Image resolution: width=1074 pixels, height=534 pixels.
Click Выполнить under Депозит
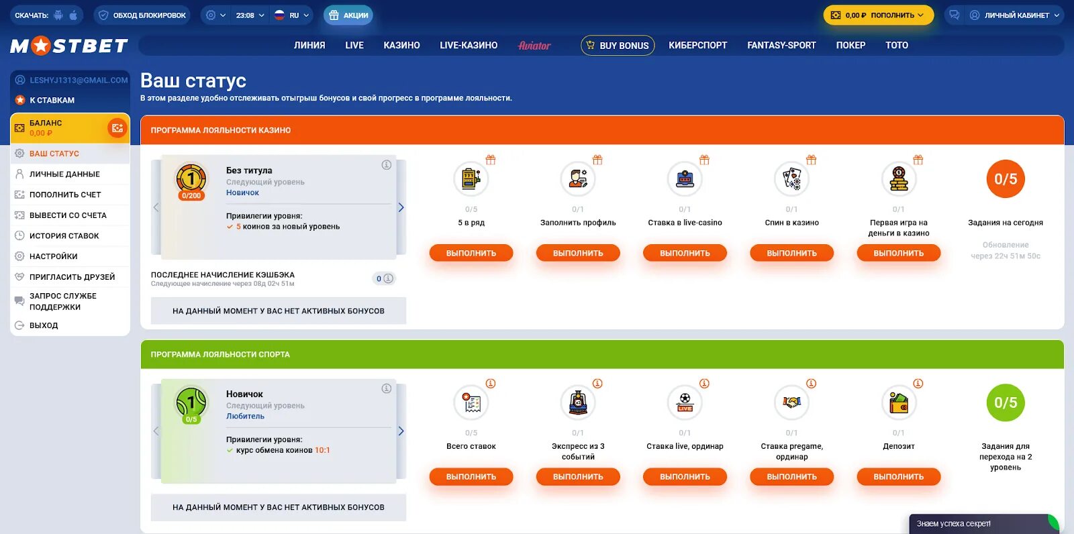point(899,476)
